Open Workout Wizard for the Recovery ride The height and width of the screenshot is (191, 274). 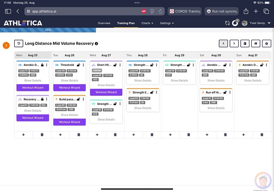point(33,118)
